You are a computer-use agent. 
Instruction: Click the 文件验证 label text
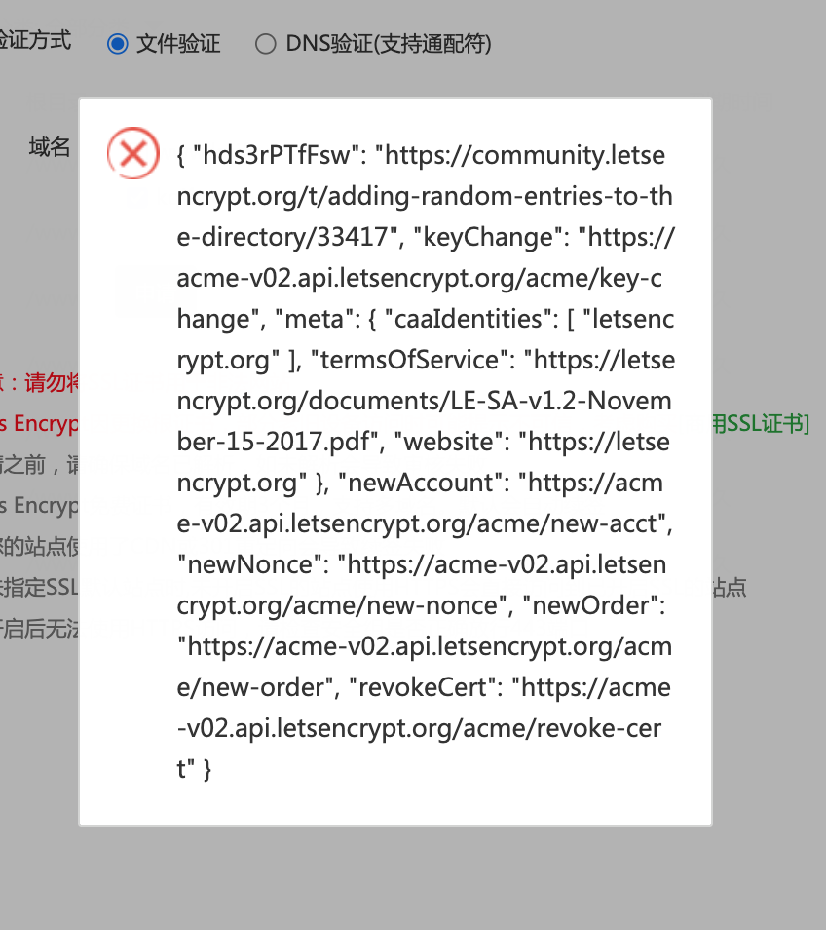(x=178, y=43)
